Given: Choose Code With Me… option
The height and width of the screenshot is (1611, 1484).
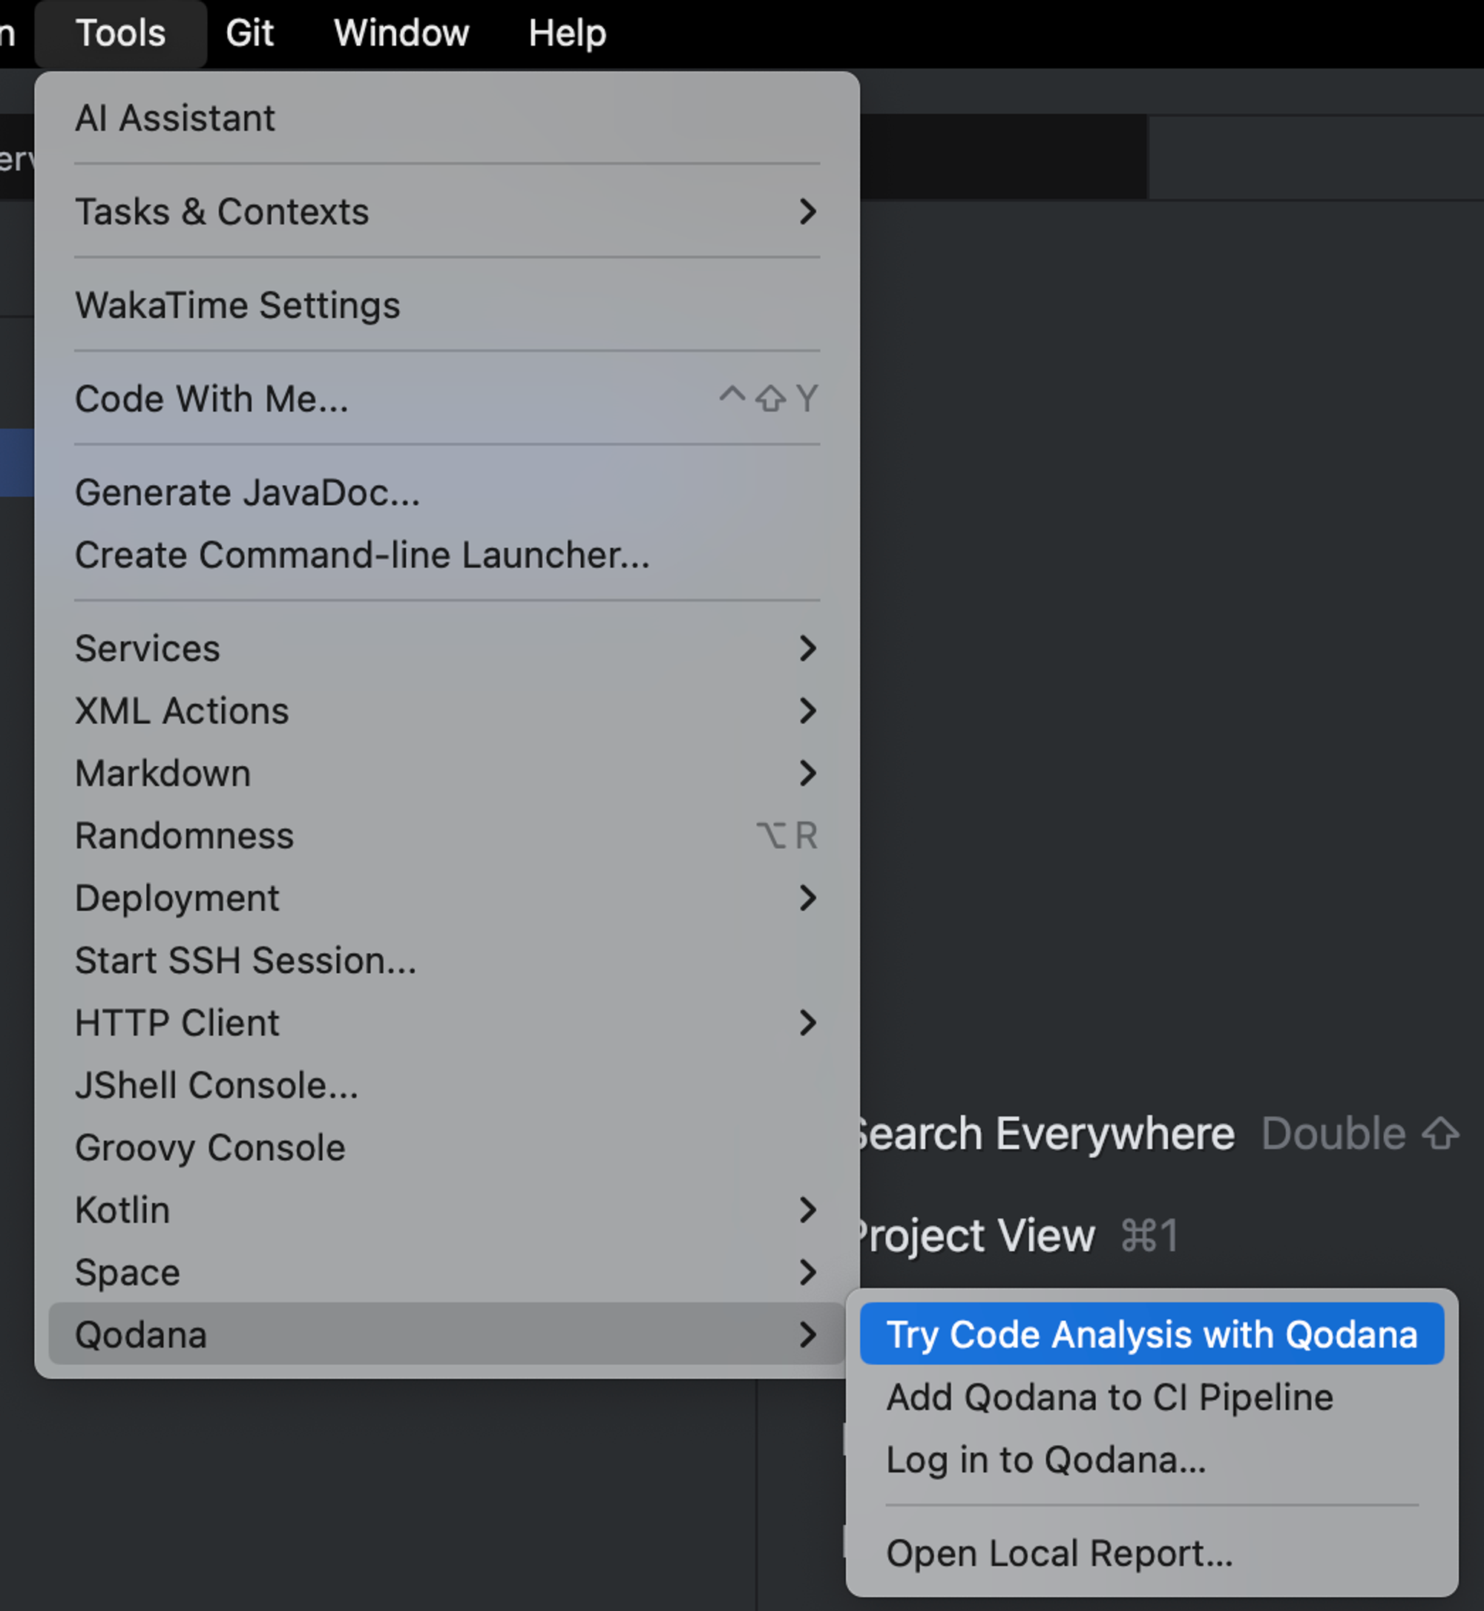Looking at the screenshot, I should [211, 399].
